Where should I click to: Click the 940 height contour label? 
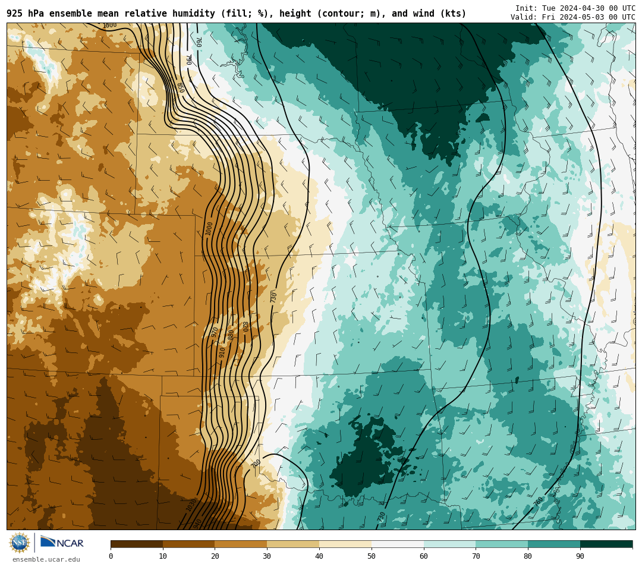(197, 524)
